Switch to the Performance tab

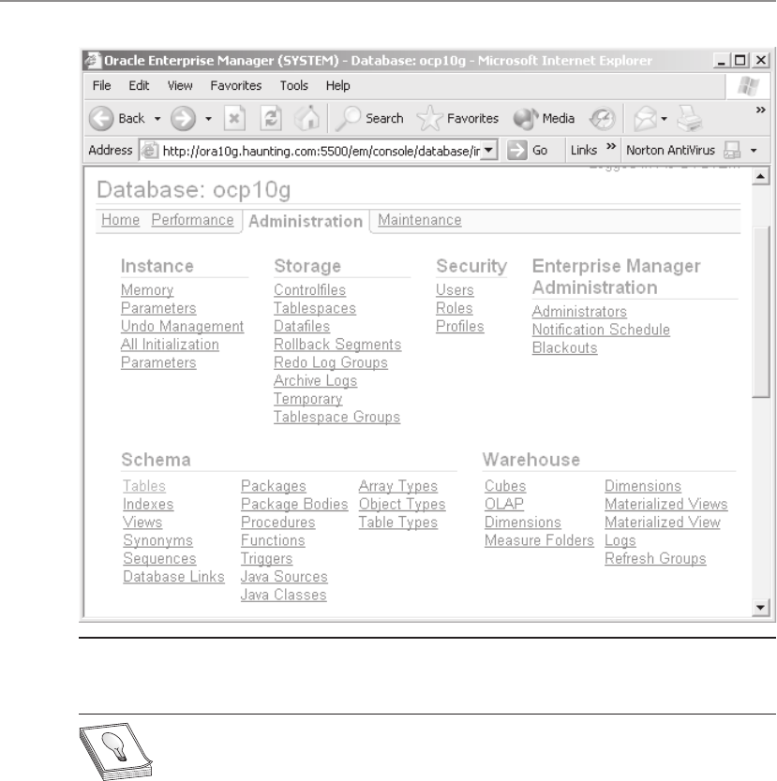192,220
